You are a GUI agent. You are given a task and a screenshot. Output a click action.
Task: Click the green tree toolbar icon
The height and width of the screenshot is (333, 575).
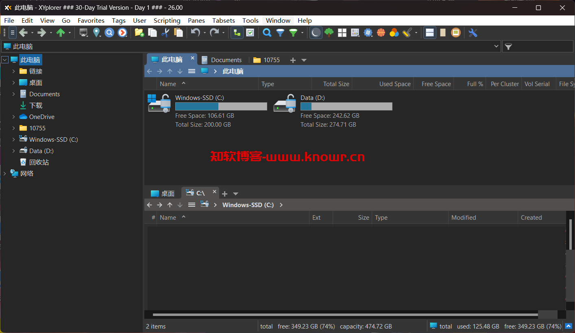point(329,33)
